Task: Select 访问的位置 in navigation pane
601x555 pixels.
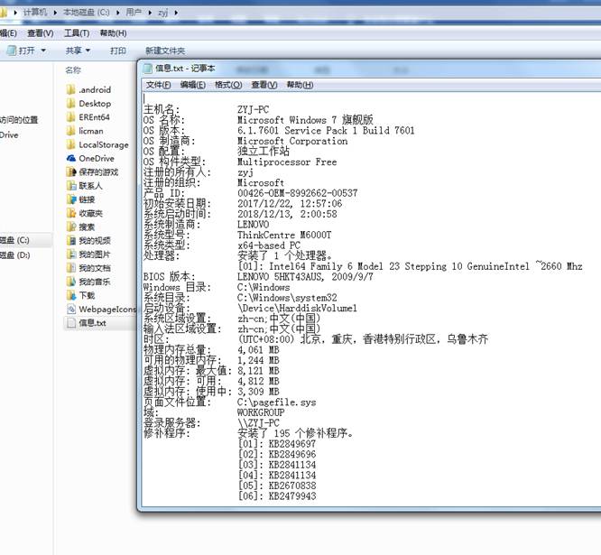Action: (19, 120)
